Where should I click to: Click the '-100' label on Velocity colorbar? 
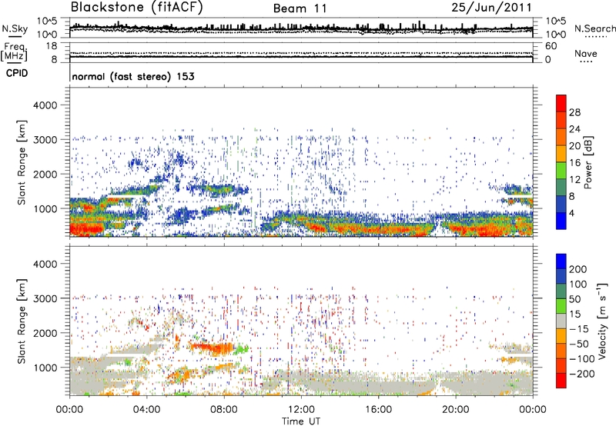[581, 359]
